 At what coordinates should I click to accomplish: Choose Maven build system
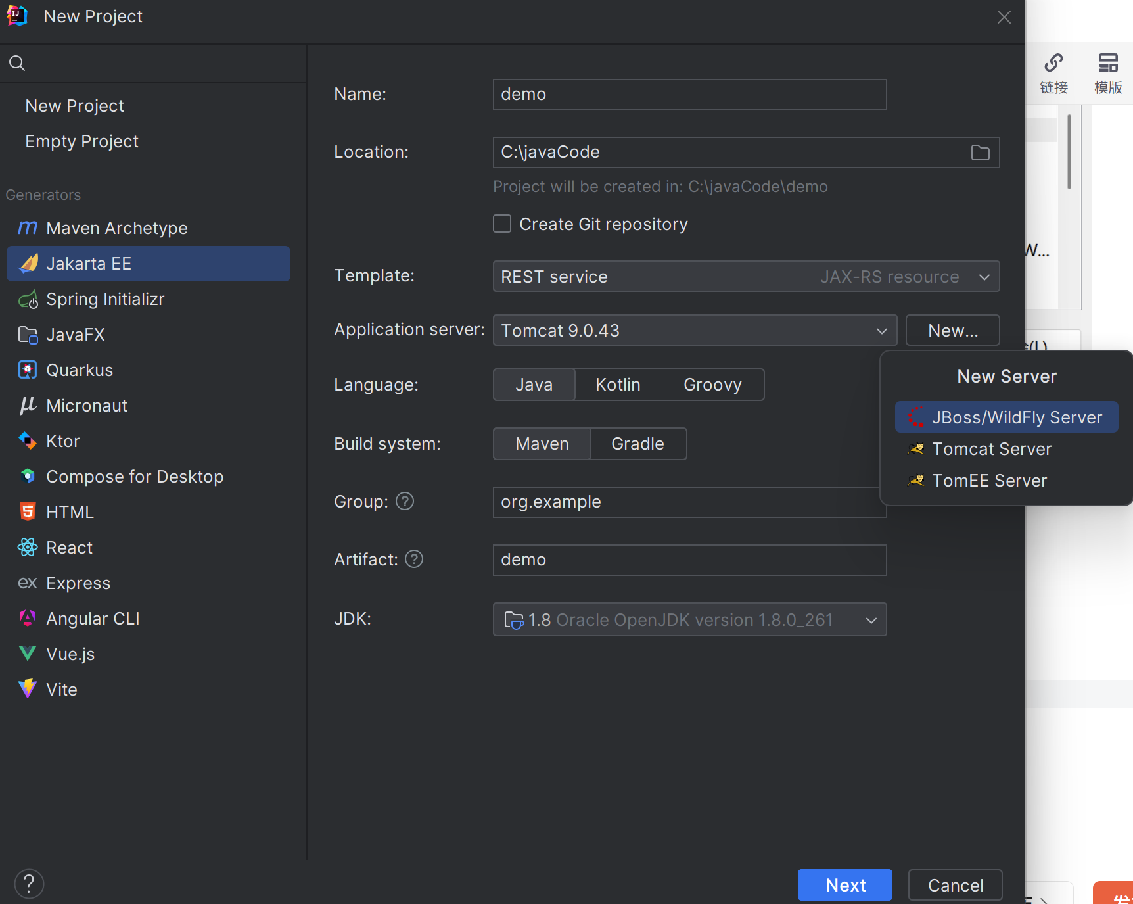click(542, 444)
